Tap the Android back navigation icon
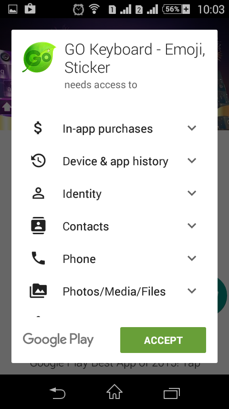This screenshot has height=409, width=229. point(57,393)
